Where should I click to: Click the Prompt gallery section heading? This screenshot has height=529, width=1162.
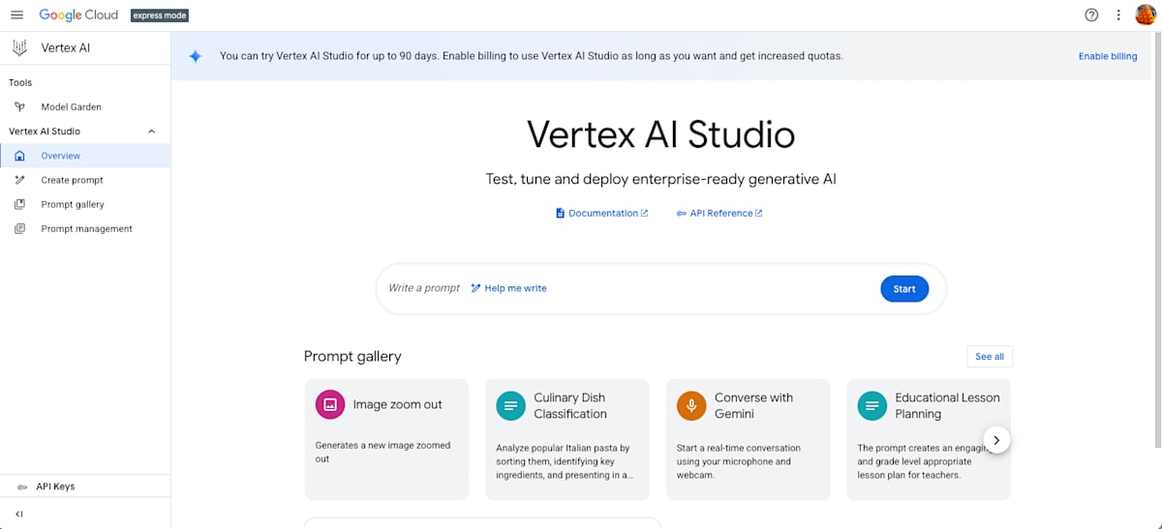click(352, 357)
